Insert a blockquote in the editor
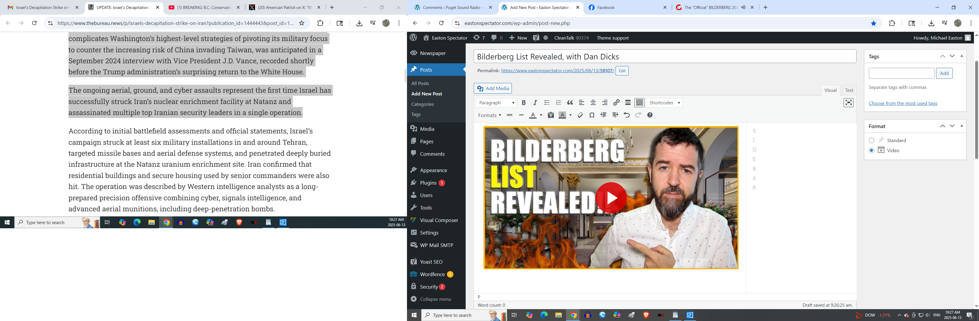Image resolution: width=979 pixels, height=321 pixels. (x=570, y=103)
